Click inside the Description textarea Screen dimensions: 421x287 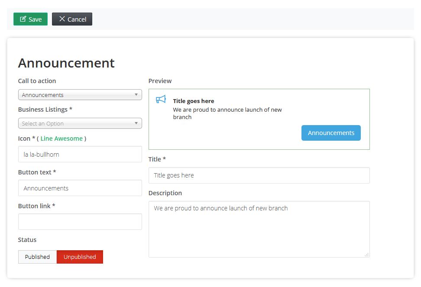click(x=259, y=229)
